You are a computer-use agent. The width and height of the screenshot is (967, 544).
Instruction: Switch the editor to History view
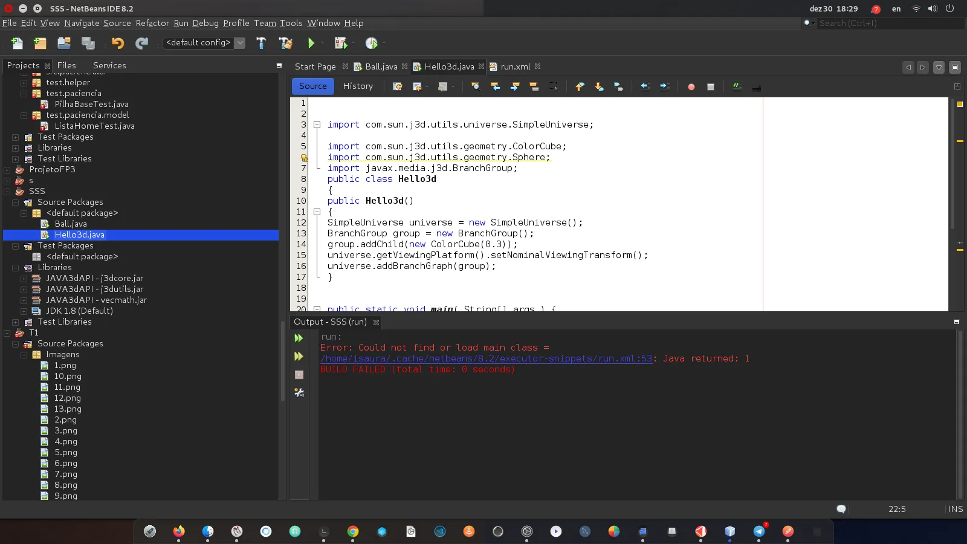pyautogui.click(x=358, y=86)
